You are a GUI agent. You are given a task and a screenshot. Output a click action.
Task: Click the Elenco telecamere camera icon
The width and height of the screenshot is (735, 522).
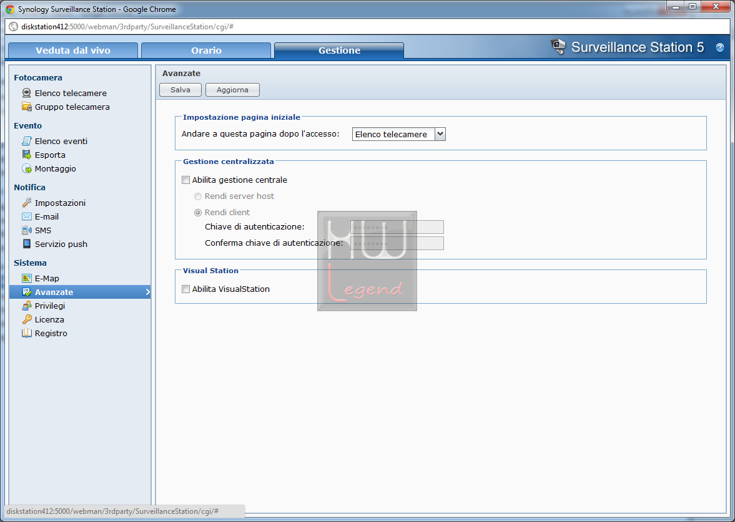pyautogui.click(x=27, y=93)
